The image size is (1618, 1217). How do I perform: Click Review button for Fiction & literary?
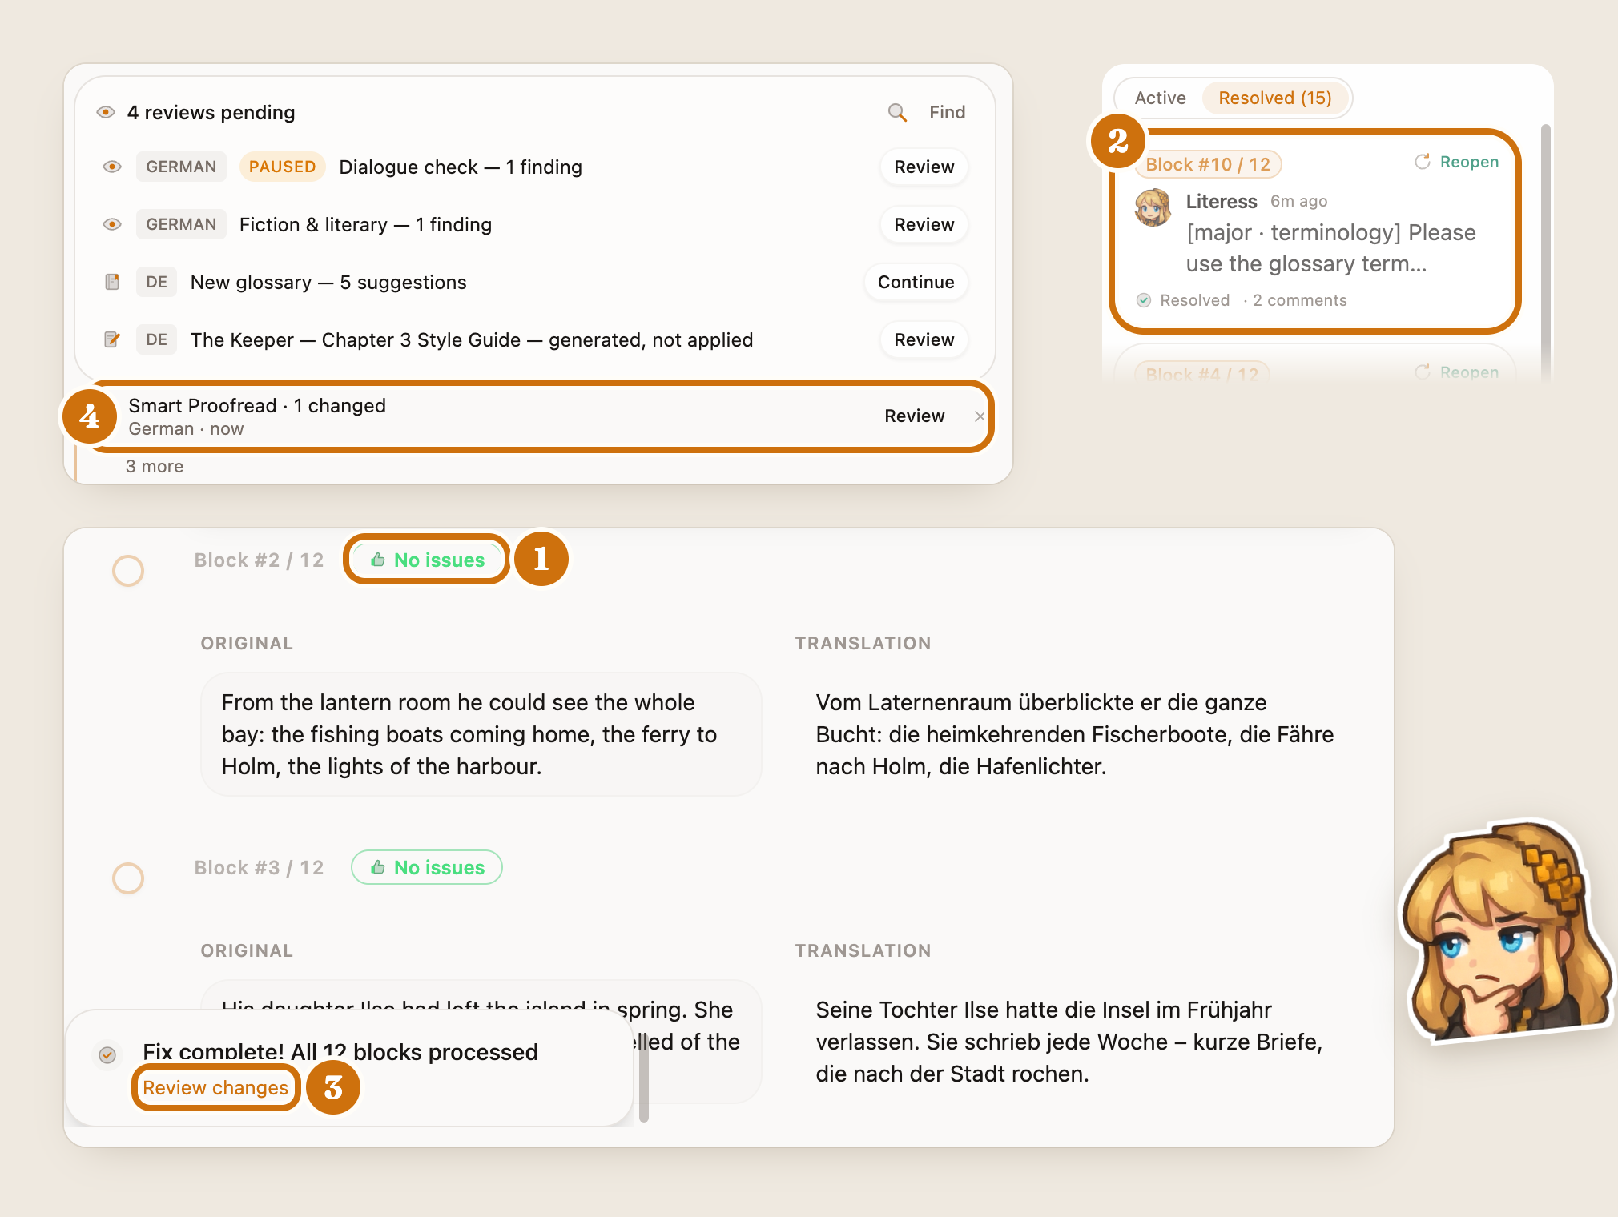[924, 224]
